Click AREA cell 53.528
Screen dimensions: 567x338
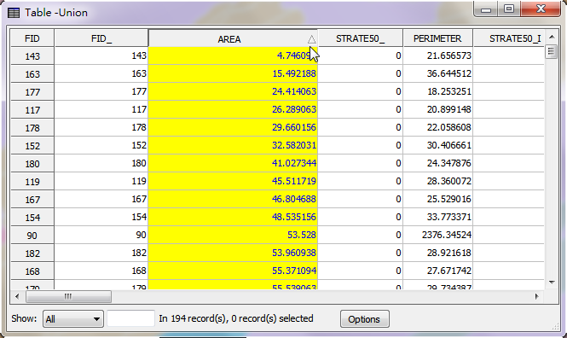coord(233,236)
